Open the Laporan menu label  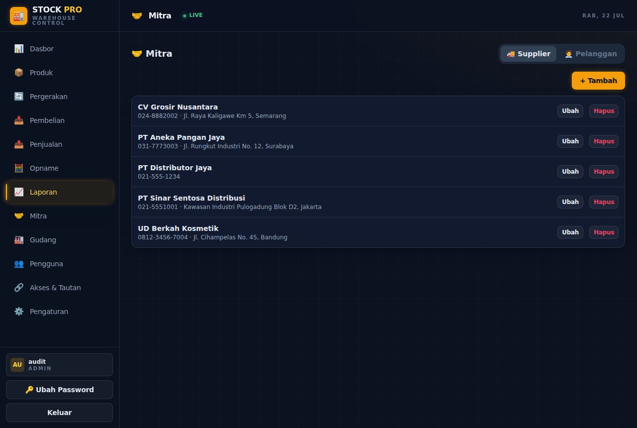(x=43, y=192)
